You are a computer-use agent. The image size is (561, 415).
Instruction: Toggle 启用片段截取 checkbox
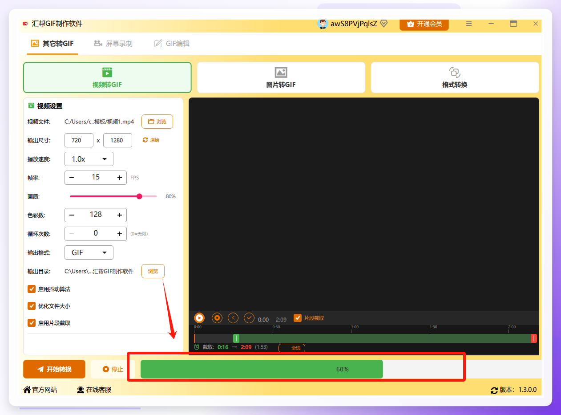click(32, 323)
